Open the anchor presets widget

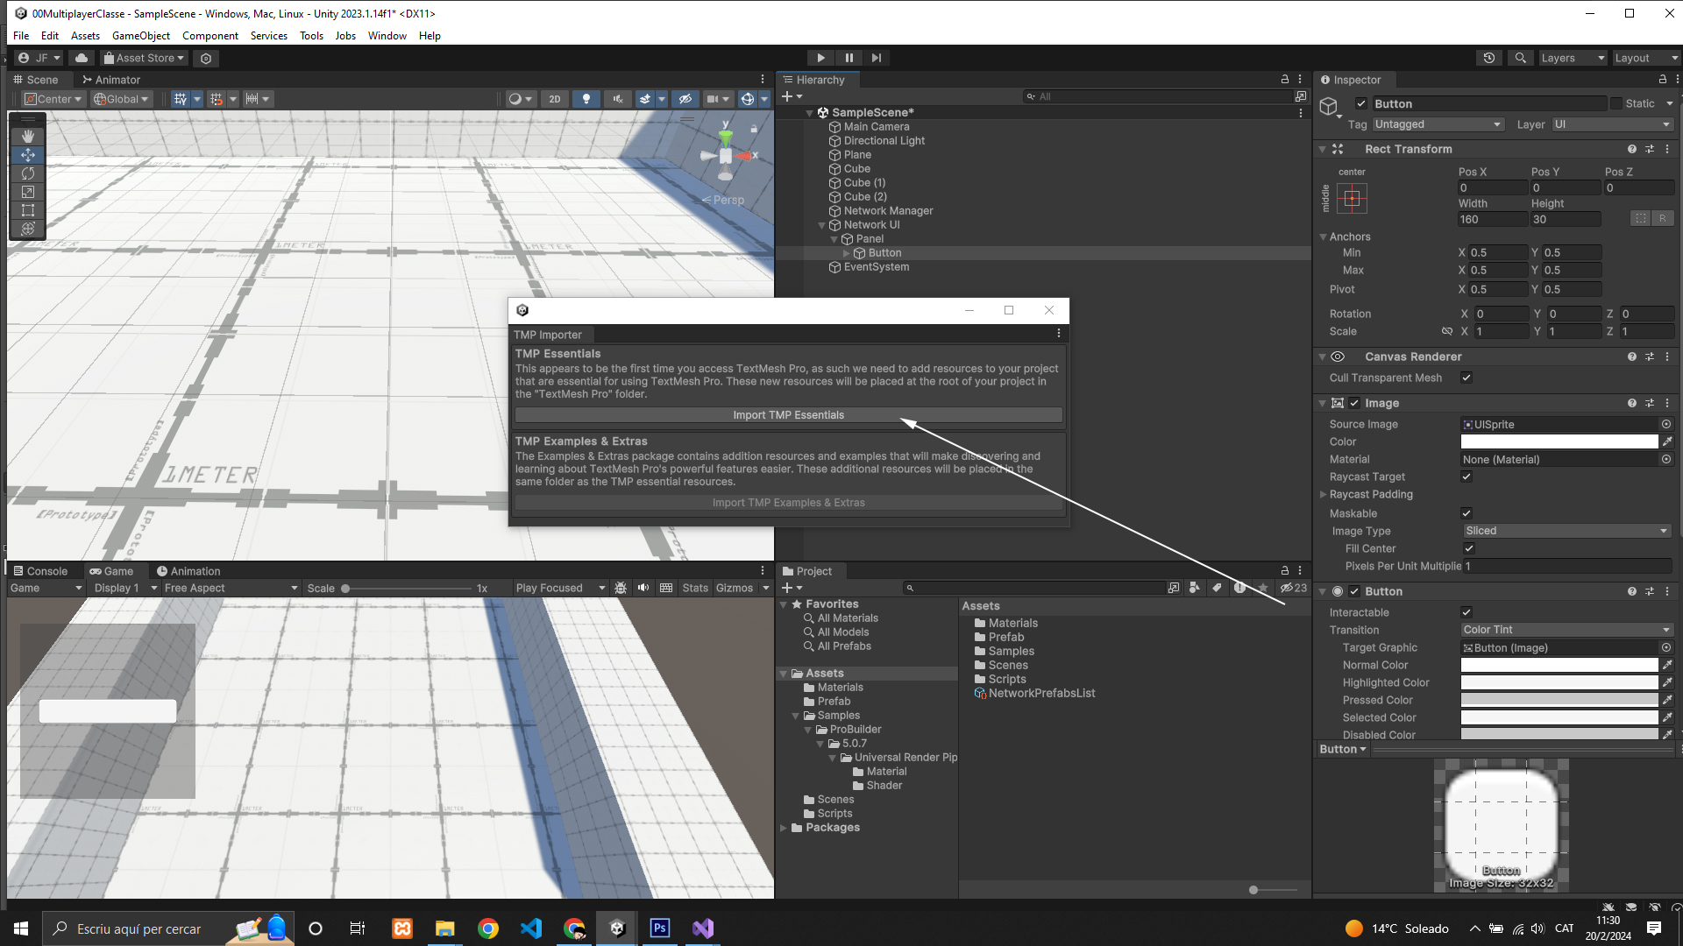(1352, 199)
